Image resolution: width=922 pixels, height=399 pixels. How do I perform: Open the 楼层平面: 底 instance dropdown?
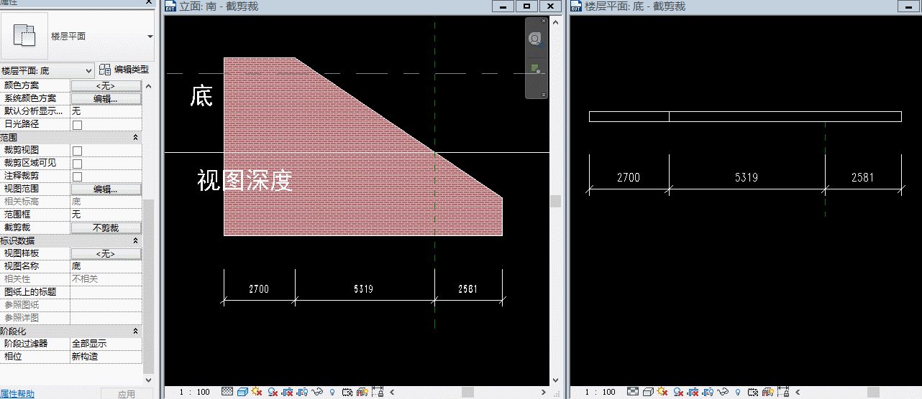coord(47,70)
